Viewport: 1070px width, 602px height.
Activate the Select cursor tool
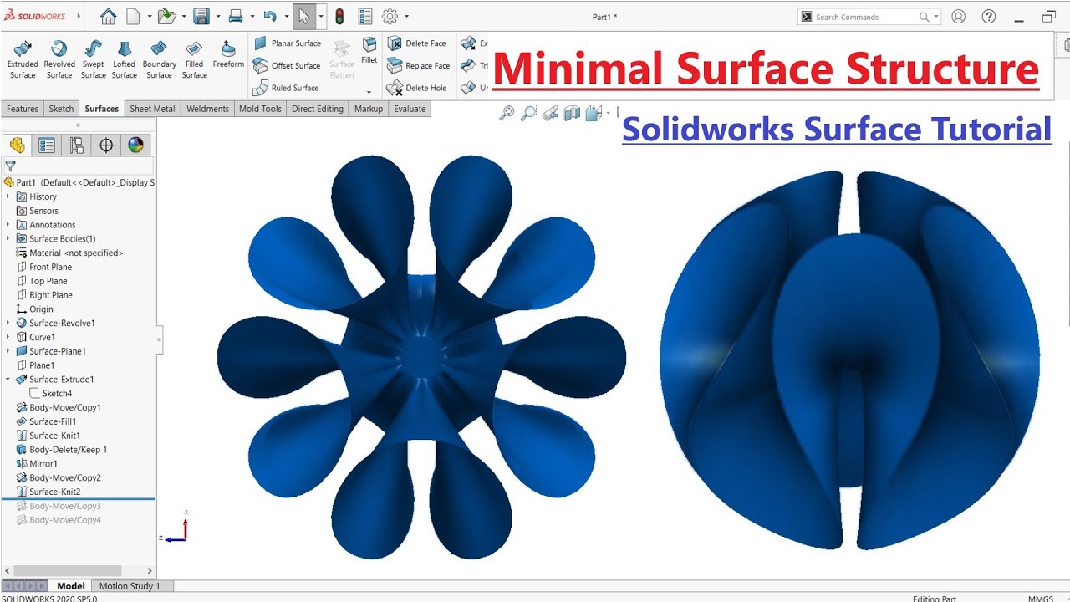pyautogui.click(x=303, y=16)
